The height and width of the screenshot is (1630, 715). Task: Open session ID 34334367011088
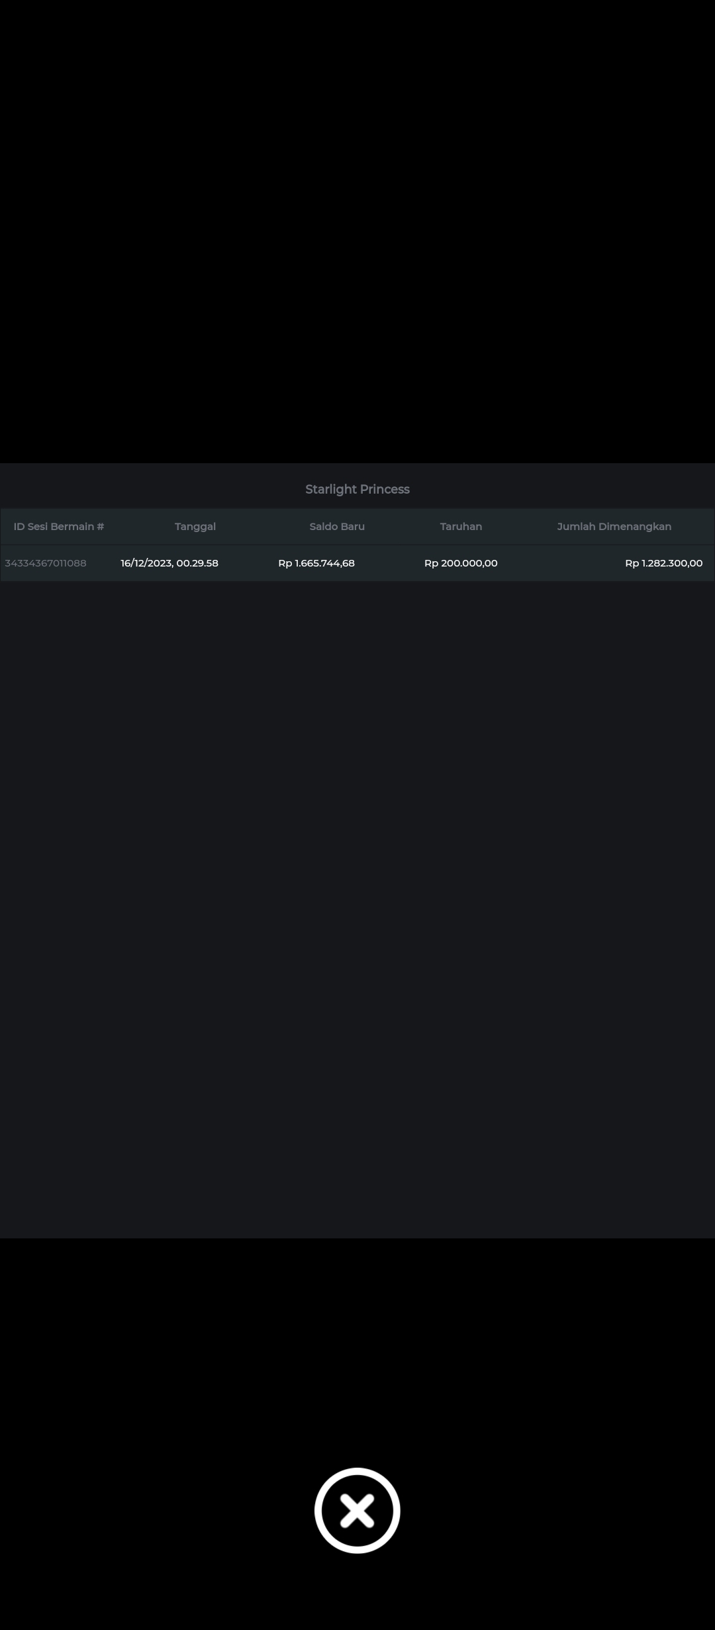[x=46, y=563]
